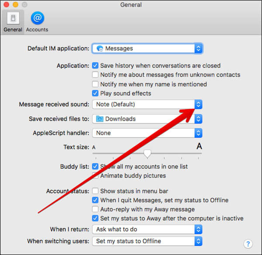
Task: Enable Auto-reply with my Away message
Action: tap(95, 209)
